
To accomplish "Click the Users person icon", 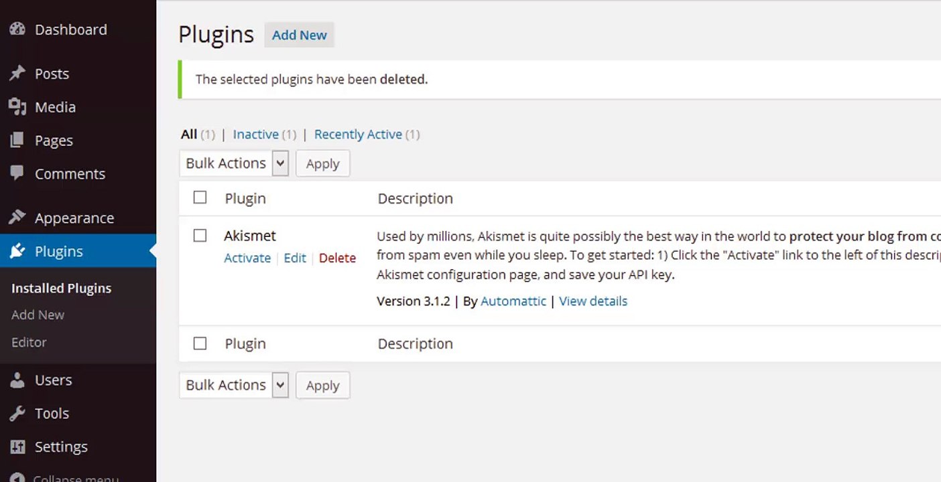I will [17, 380].
